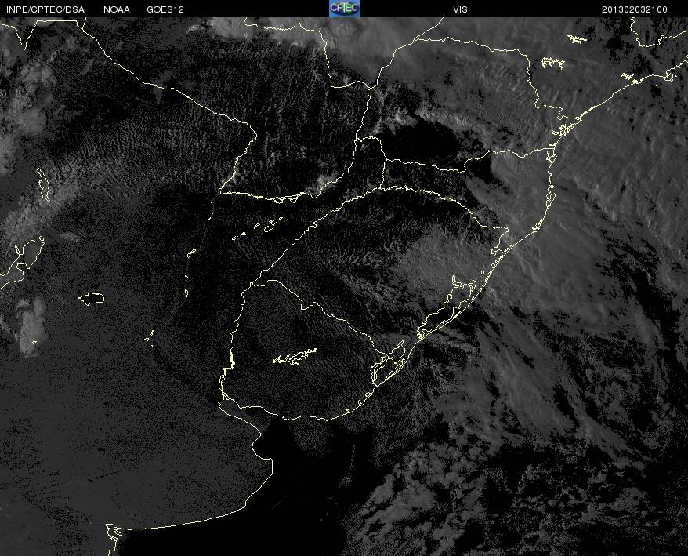This screenshot has height=556, width=688.
Task: Click the GOES12 satellite label
Action: click(x=165, y=9)
